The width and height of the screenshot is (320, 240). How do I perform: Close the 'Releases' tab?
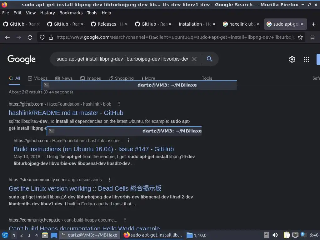click(126, 24)
